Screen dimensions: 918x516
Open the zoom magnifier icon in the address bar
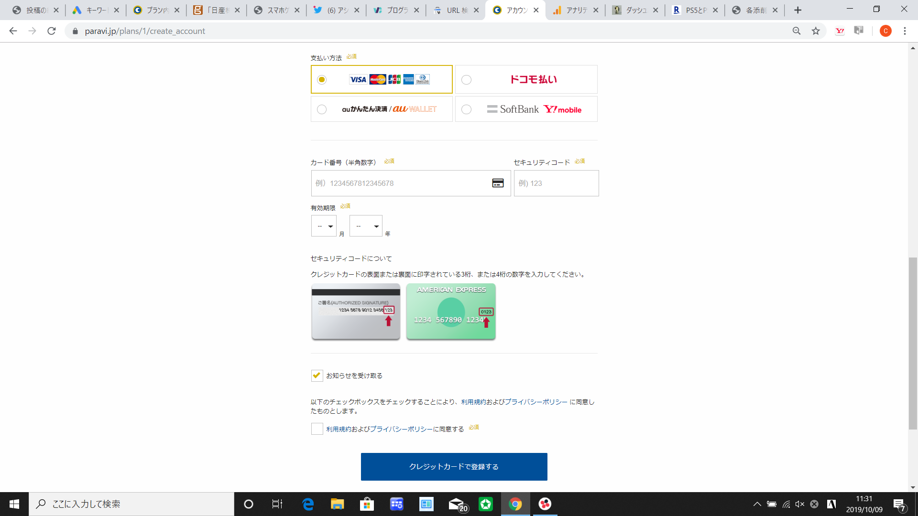tap(797, 31)
